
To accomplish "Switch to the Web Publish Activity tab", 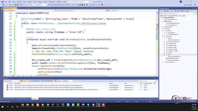I will coord(9,99).
